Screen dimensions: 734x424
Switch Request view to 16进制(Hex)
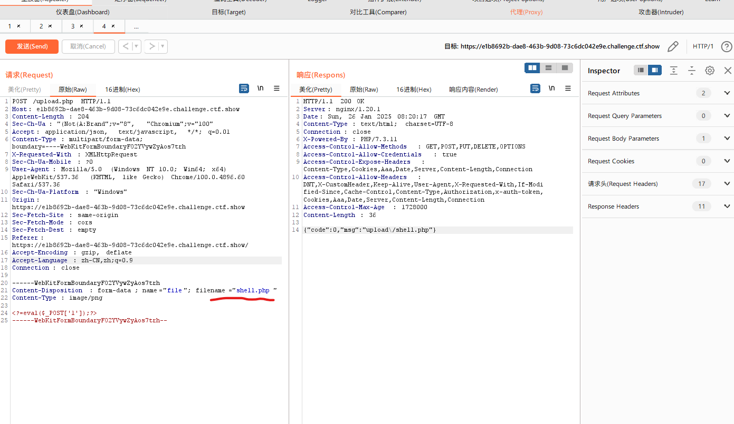pyautogui.click(x=122, y=90)
